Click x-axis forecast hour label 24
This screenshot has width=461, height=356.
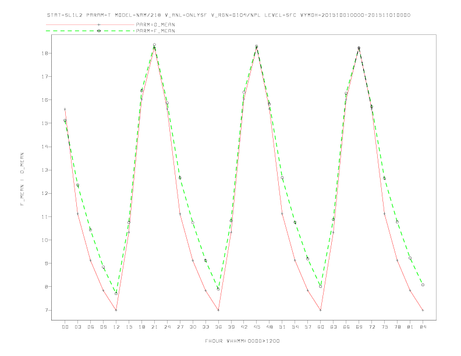[167, 327]
